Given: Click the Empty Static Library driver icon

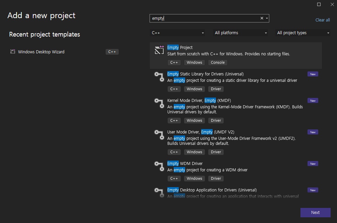Looking at the screenshot, I should click(159, 76).
